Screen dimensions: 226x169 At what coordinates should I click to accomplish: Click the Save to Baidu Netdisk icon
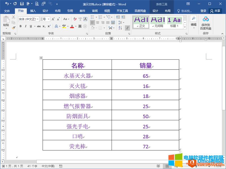tap(205, 19)
